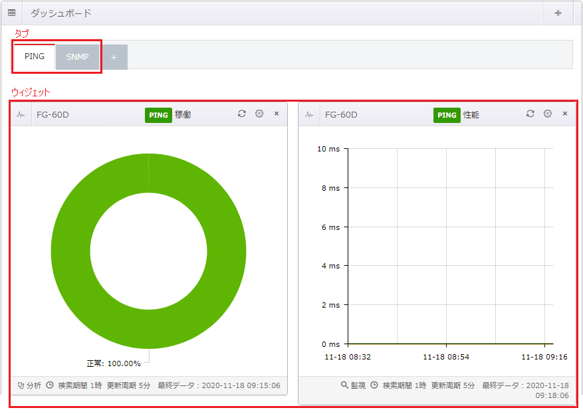Refresh the PING 稼働 widget

[242, 114]
